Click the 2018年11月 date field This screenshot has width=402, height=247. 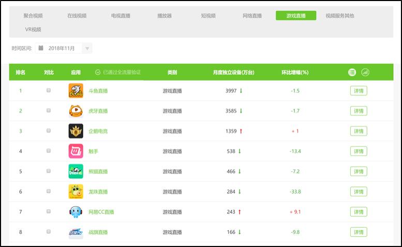point(63,48)
